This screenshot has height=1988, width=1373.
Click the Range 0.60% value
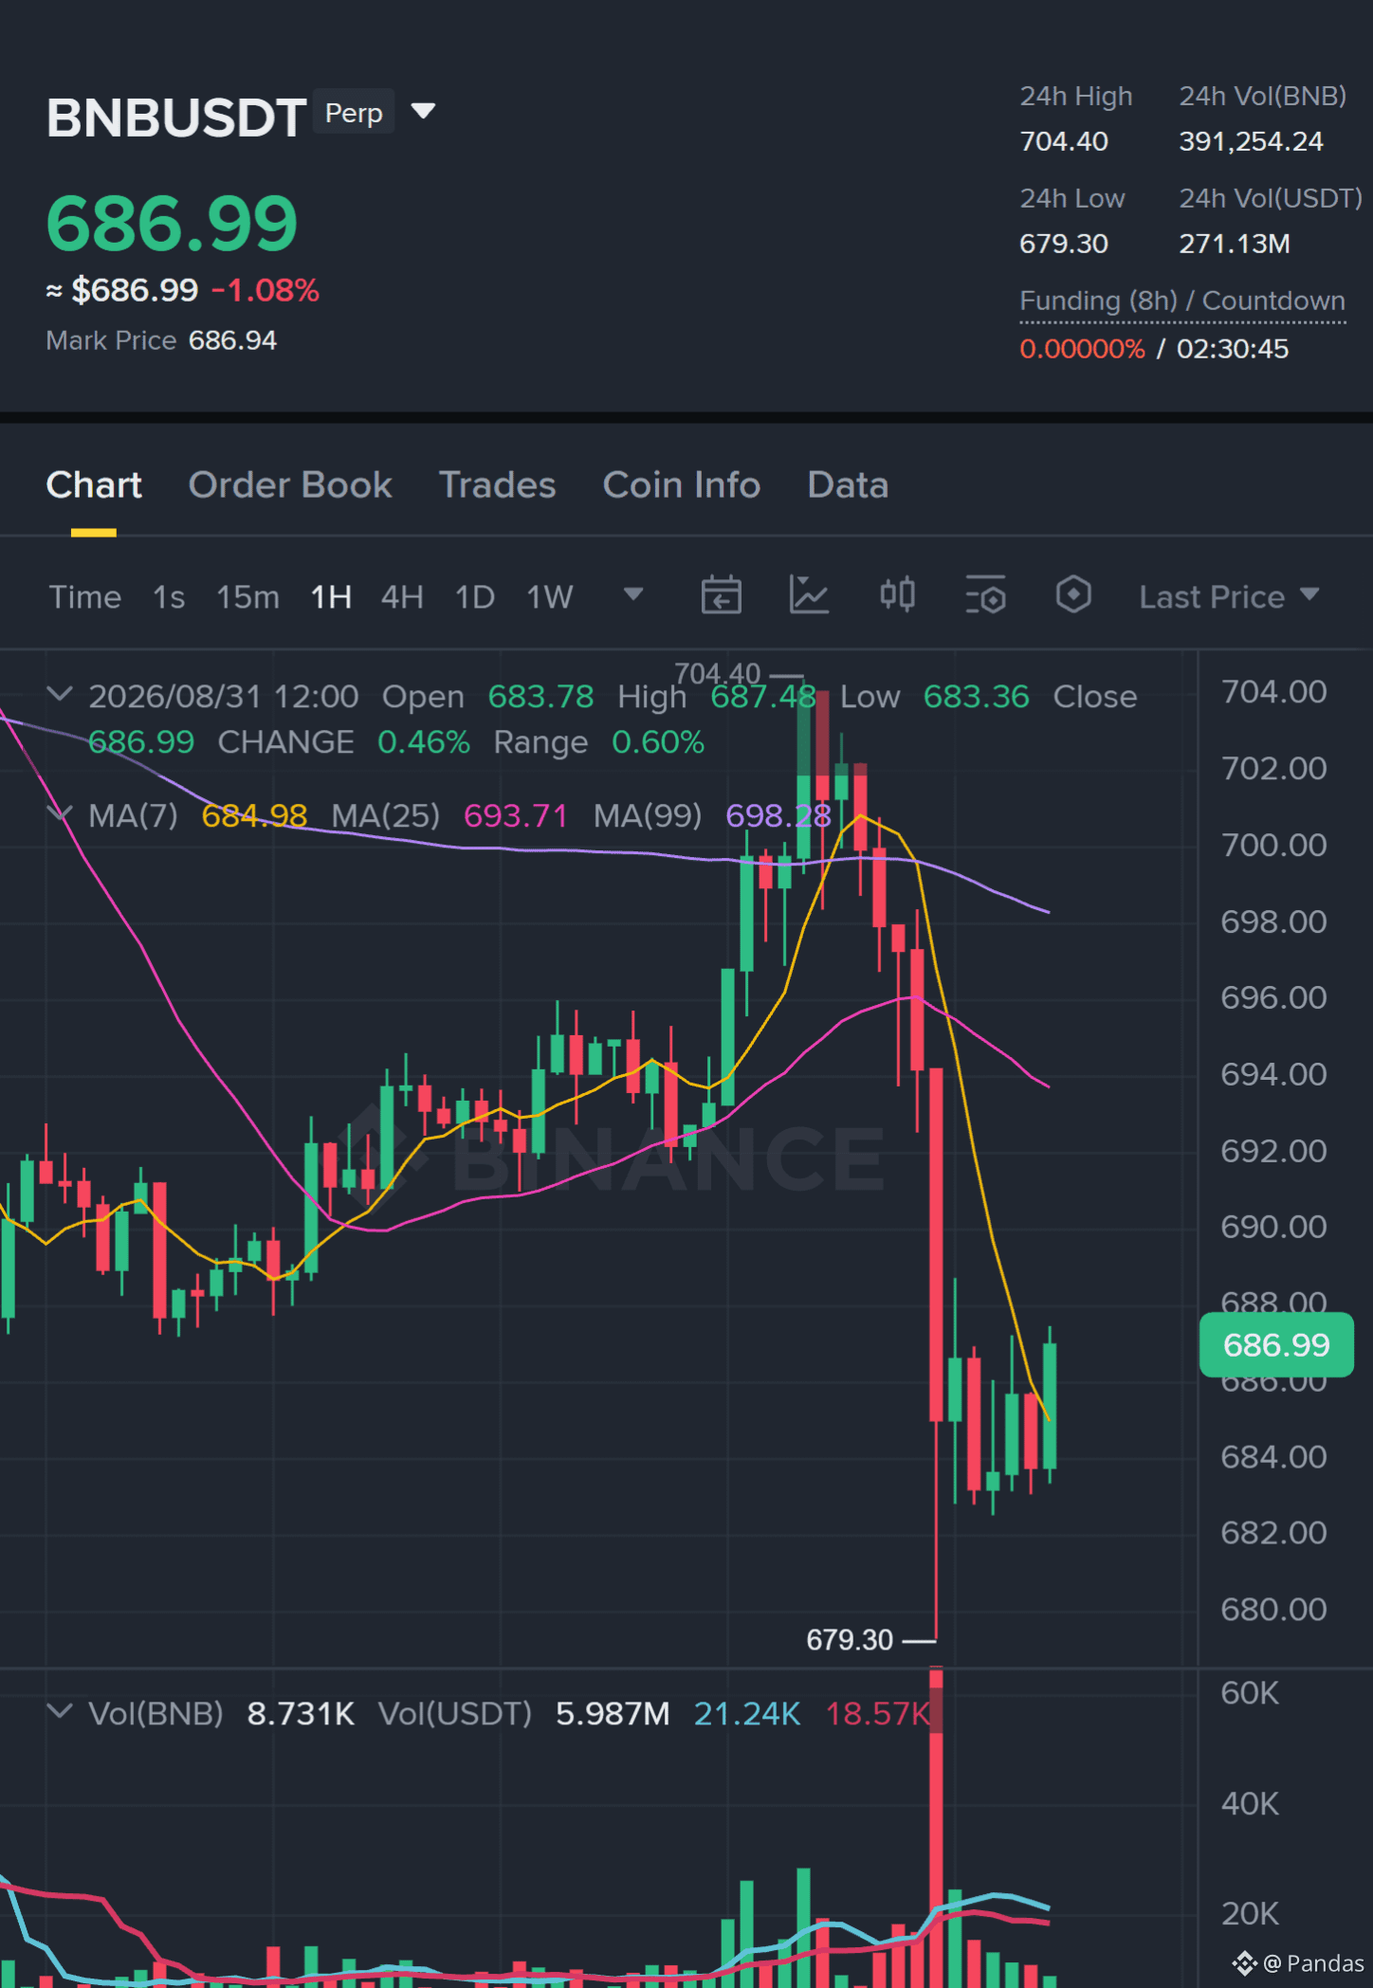coord(658,742)
